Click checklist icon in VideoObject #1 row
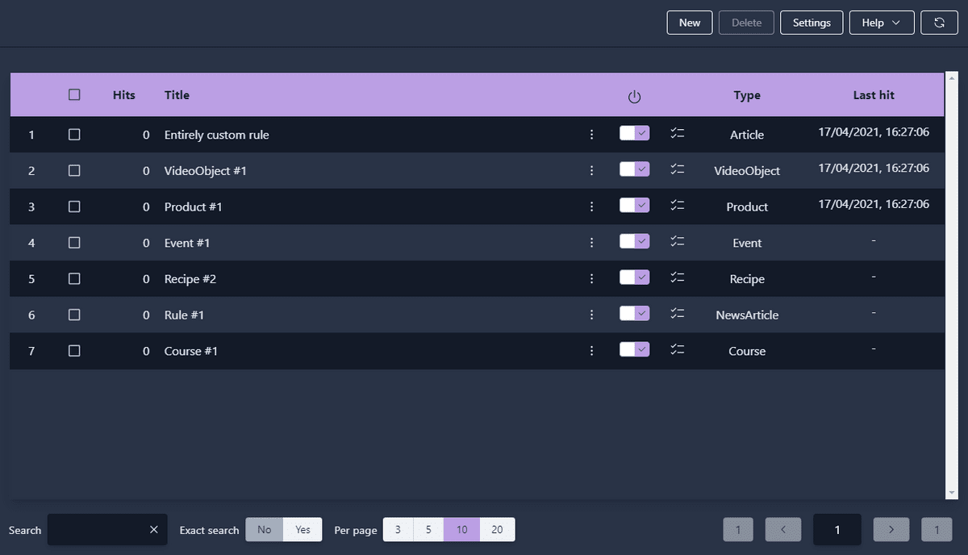Viewport: 968px width, 555px height. point(678,169)
